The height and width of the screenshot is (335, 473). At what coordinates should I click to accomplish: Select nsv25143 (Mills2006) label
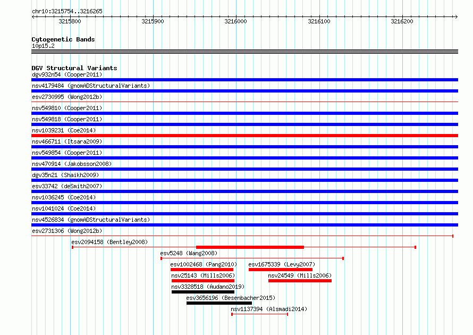(x=203, y=275)
